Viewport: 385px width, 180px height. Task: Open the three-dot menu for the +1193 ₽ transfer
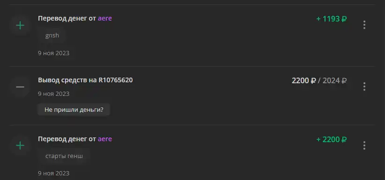pyautogui.click(x=364, y=25)
